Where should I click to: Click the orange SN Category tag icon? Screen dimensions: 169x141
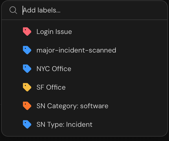[27, 106]
